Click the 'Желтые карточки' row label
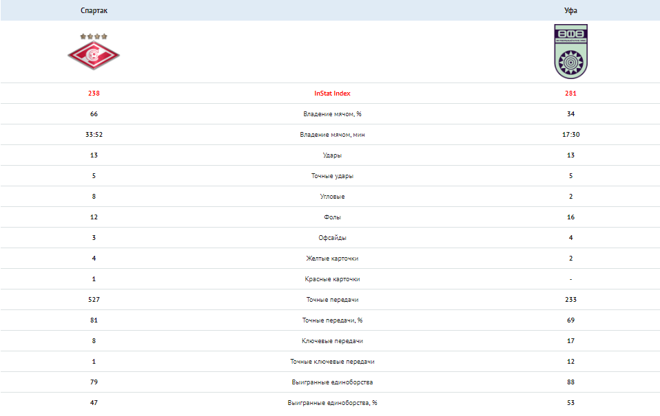This screenshot has height=416, width=660. point(332,258)
